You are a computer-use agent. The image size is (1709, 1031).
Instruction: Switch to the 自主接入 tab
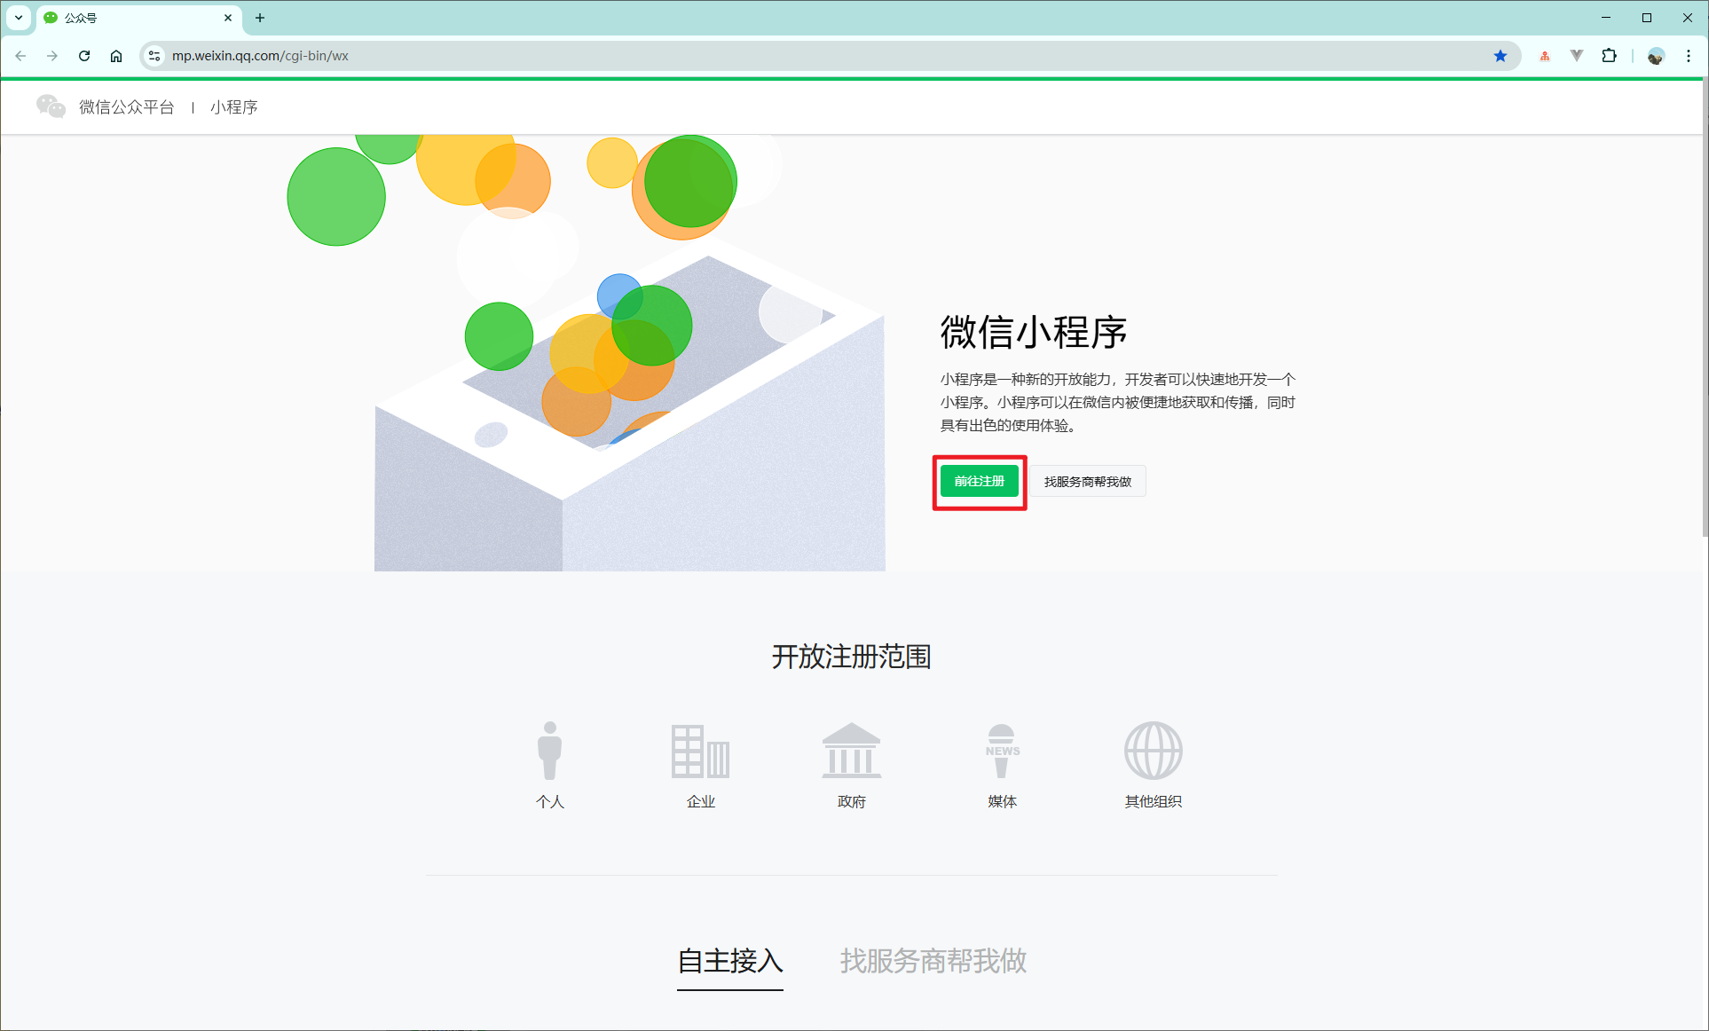point(730,961)
